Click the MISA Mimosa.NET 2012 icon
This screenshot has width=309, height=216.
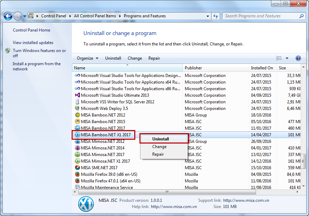[x=78, y=141]
